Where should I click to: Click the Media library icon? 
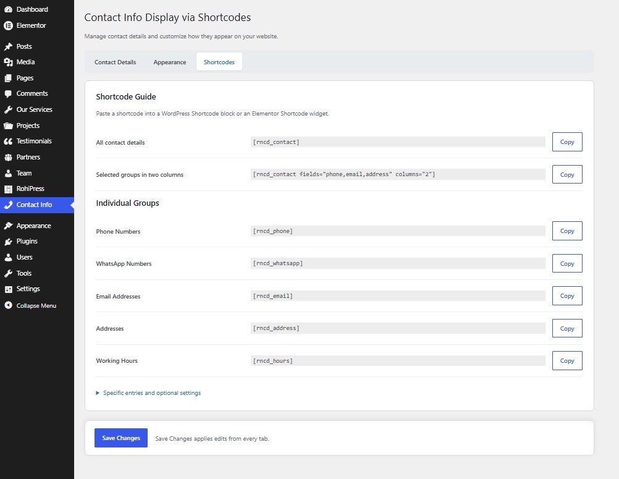pyautogui.click(x=8, y=62)
